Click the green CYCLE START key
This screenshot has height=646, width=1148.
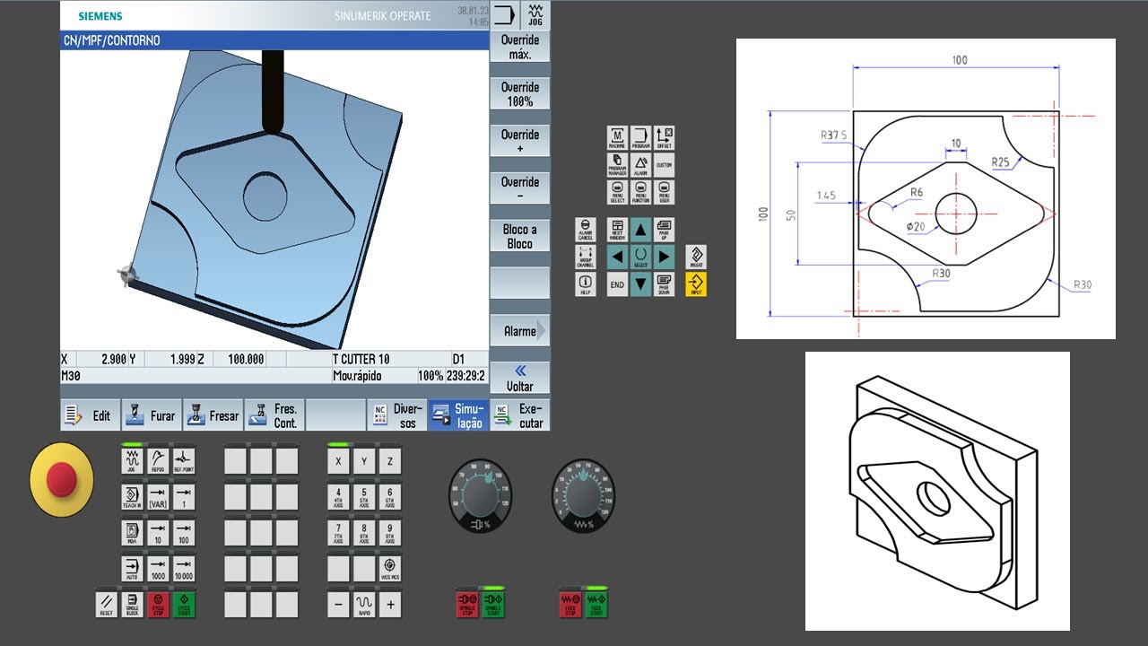[x=184, y=604]
